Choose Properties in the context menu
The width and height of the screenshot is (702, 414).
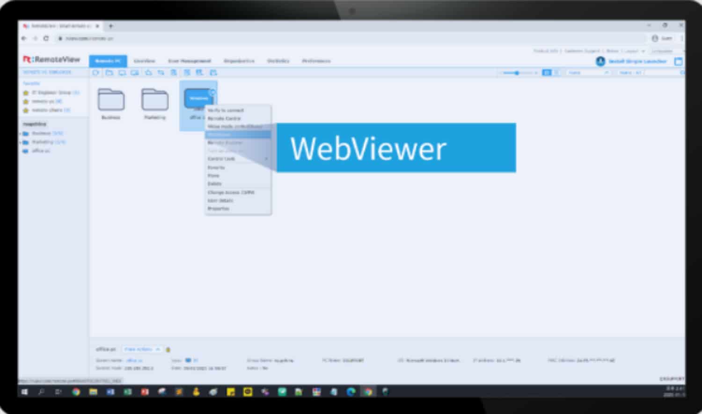pyautogui.click(x=238, y=209)
